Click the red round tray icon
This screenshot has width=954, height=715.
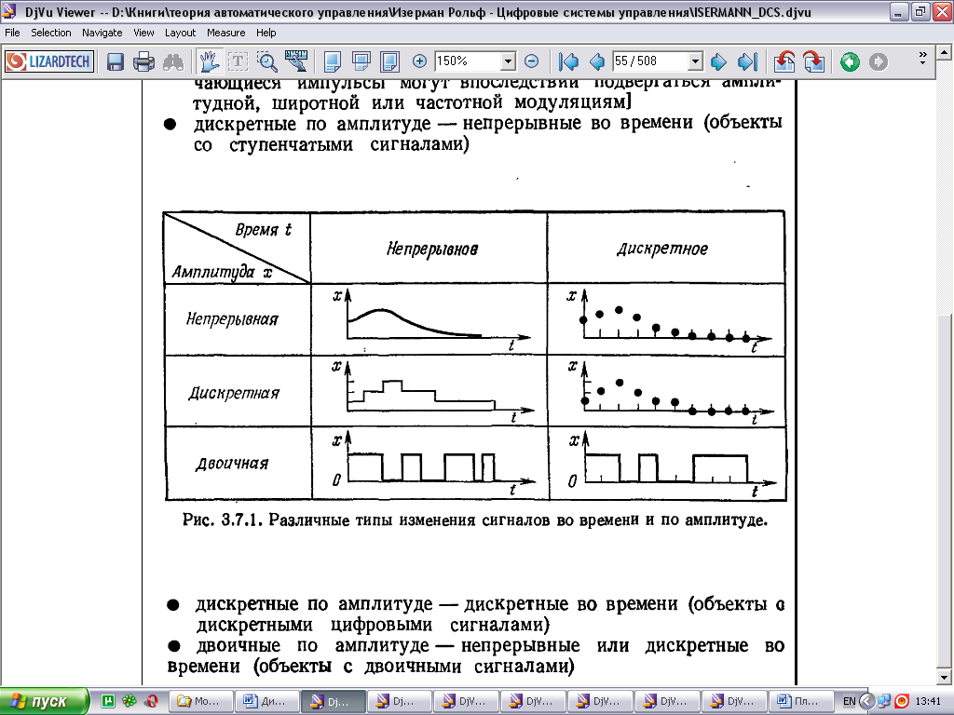pos(902,702)
